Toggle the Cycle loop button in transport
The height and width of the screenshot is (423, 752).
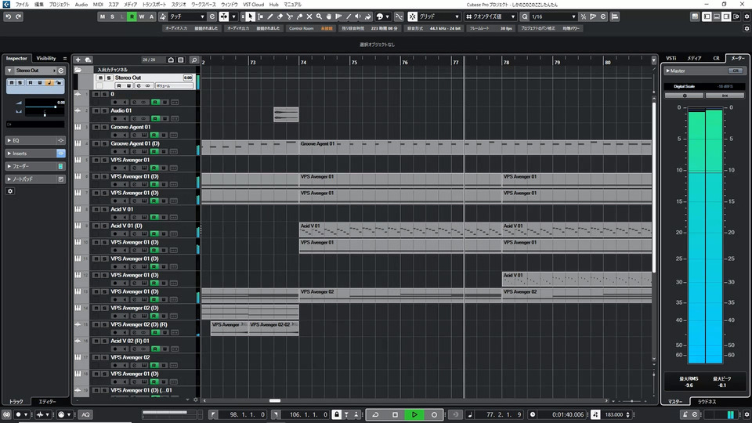(x=376, y=414)
